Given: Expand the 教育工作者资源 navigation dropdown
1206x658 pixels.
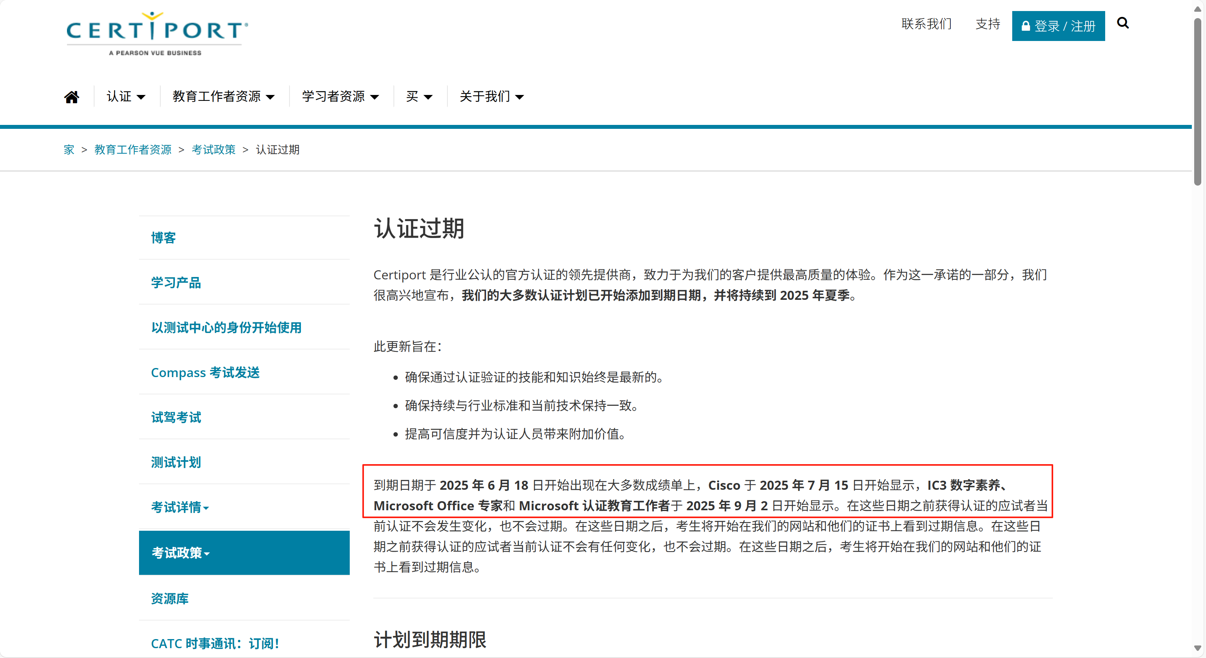Looking at the screenshot, I should 223,97.
